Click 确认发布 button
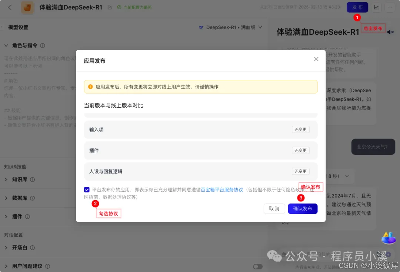This screenshot has width=400, height=272. click(x=303, y=208)
